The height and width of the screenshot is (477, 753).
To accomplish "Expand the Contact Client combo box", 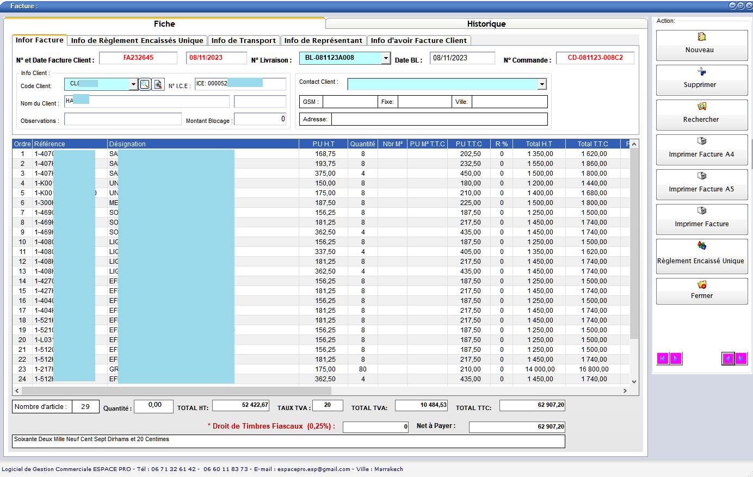I will point(542,84).
